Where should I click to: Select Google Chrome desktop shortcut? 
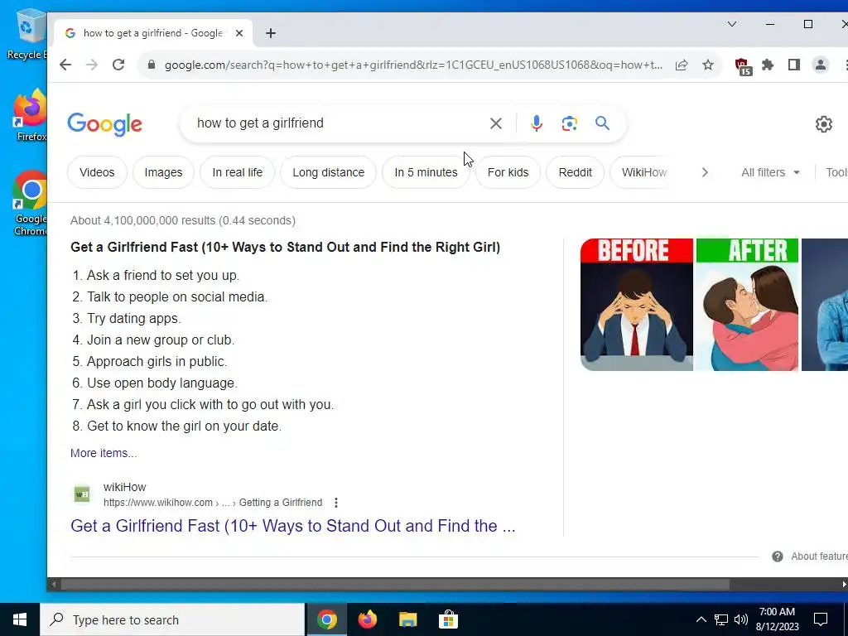[30, 204]
